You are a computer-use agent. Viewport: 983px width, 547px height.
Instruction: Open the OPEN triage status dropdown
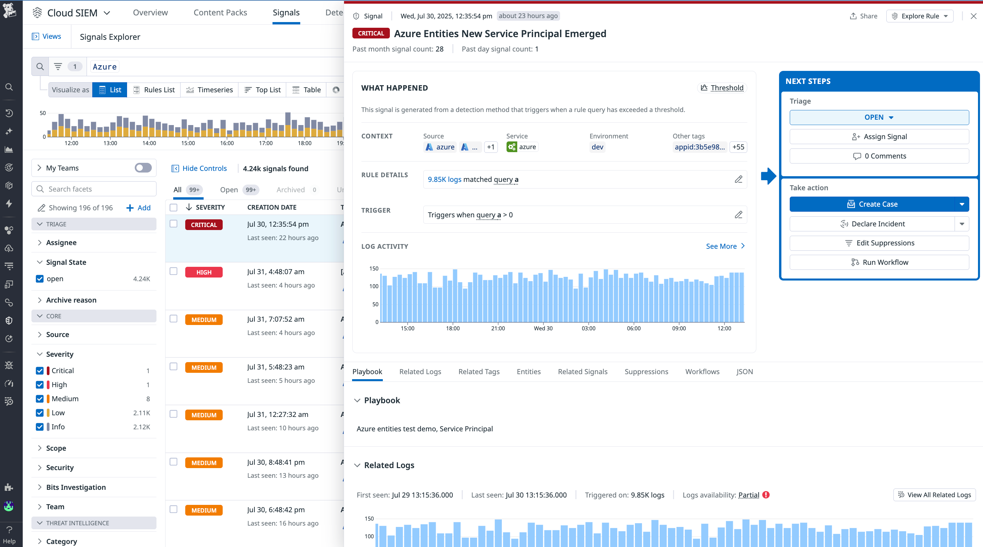[x=879, y=117]
